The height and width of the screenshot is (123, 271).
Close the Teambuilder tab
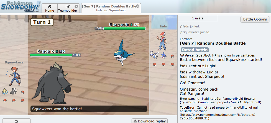point(76,6)
